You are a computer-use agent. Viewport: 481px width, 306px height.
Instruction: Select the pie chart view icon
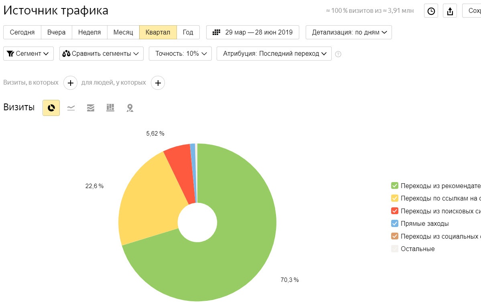[x=51, y=108]
